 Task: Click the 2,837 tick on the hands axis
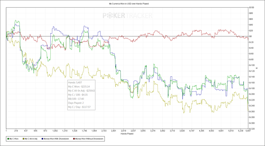tap(133, 131)
